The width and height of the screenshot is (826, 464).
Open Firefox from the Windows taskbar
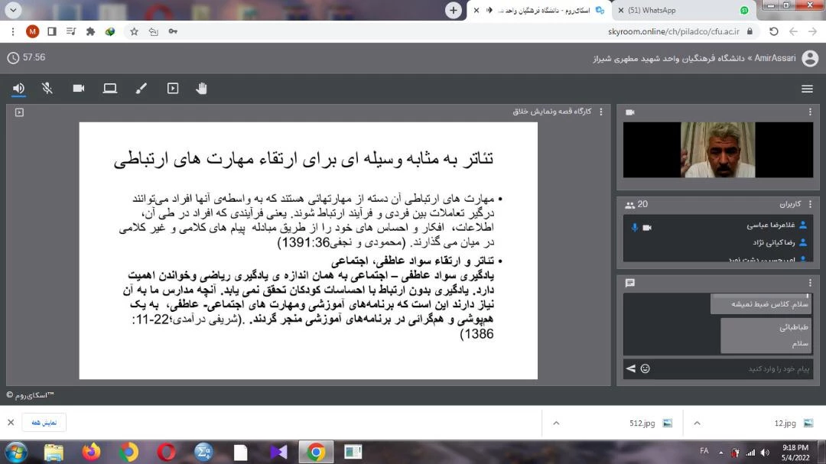point(91,452)
